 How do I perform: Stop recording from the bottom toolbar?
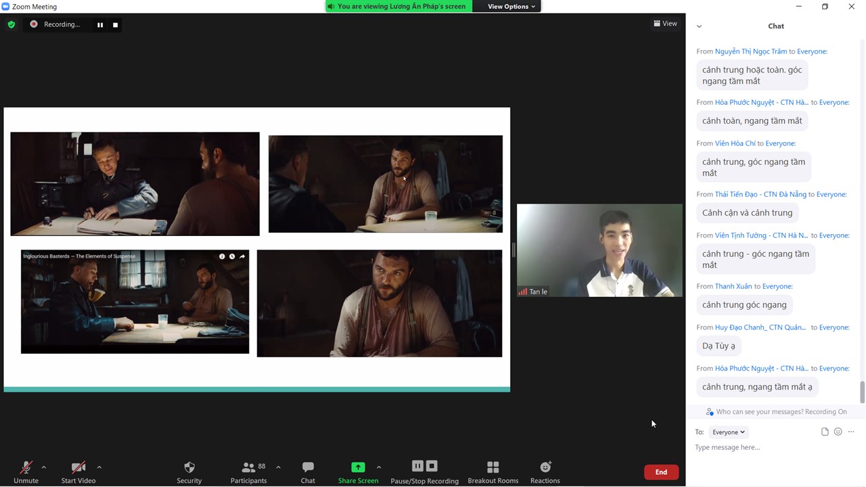point(432,466)
